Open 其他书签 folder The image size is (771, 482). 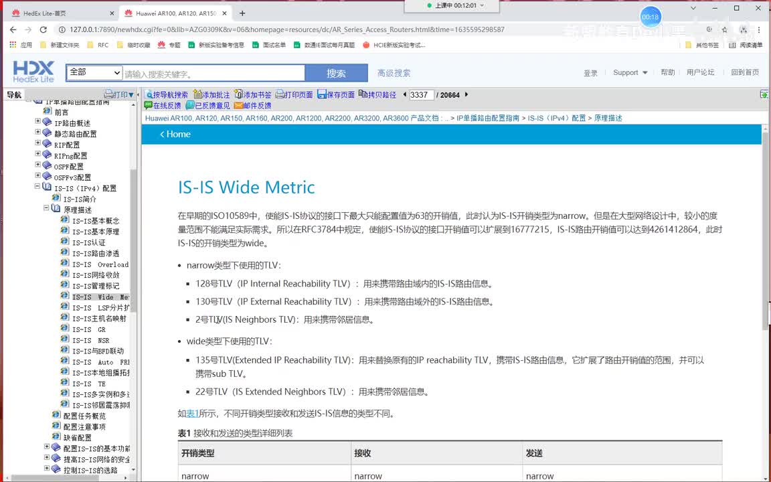coord(701,45)
